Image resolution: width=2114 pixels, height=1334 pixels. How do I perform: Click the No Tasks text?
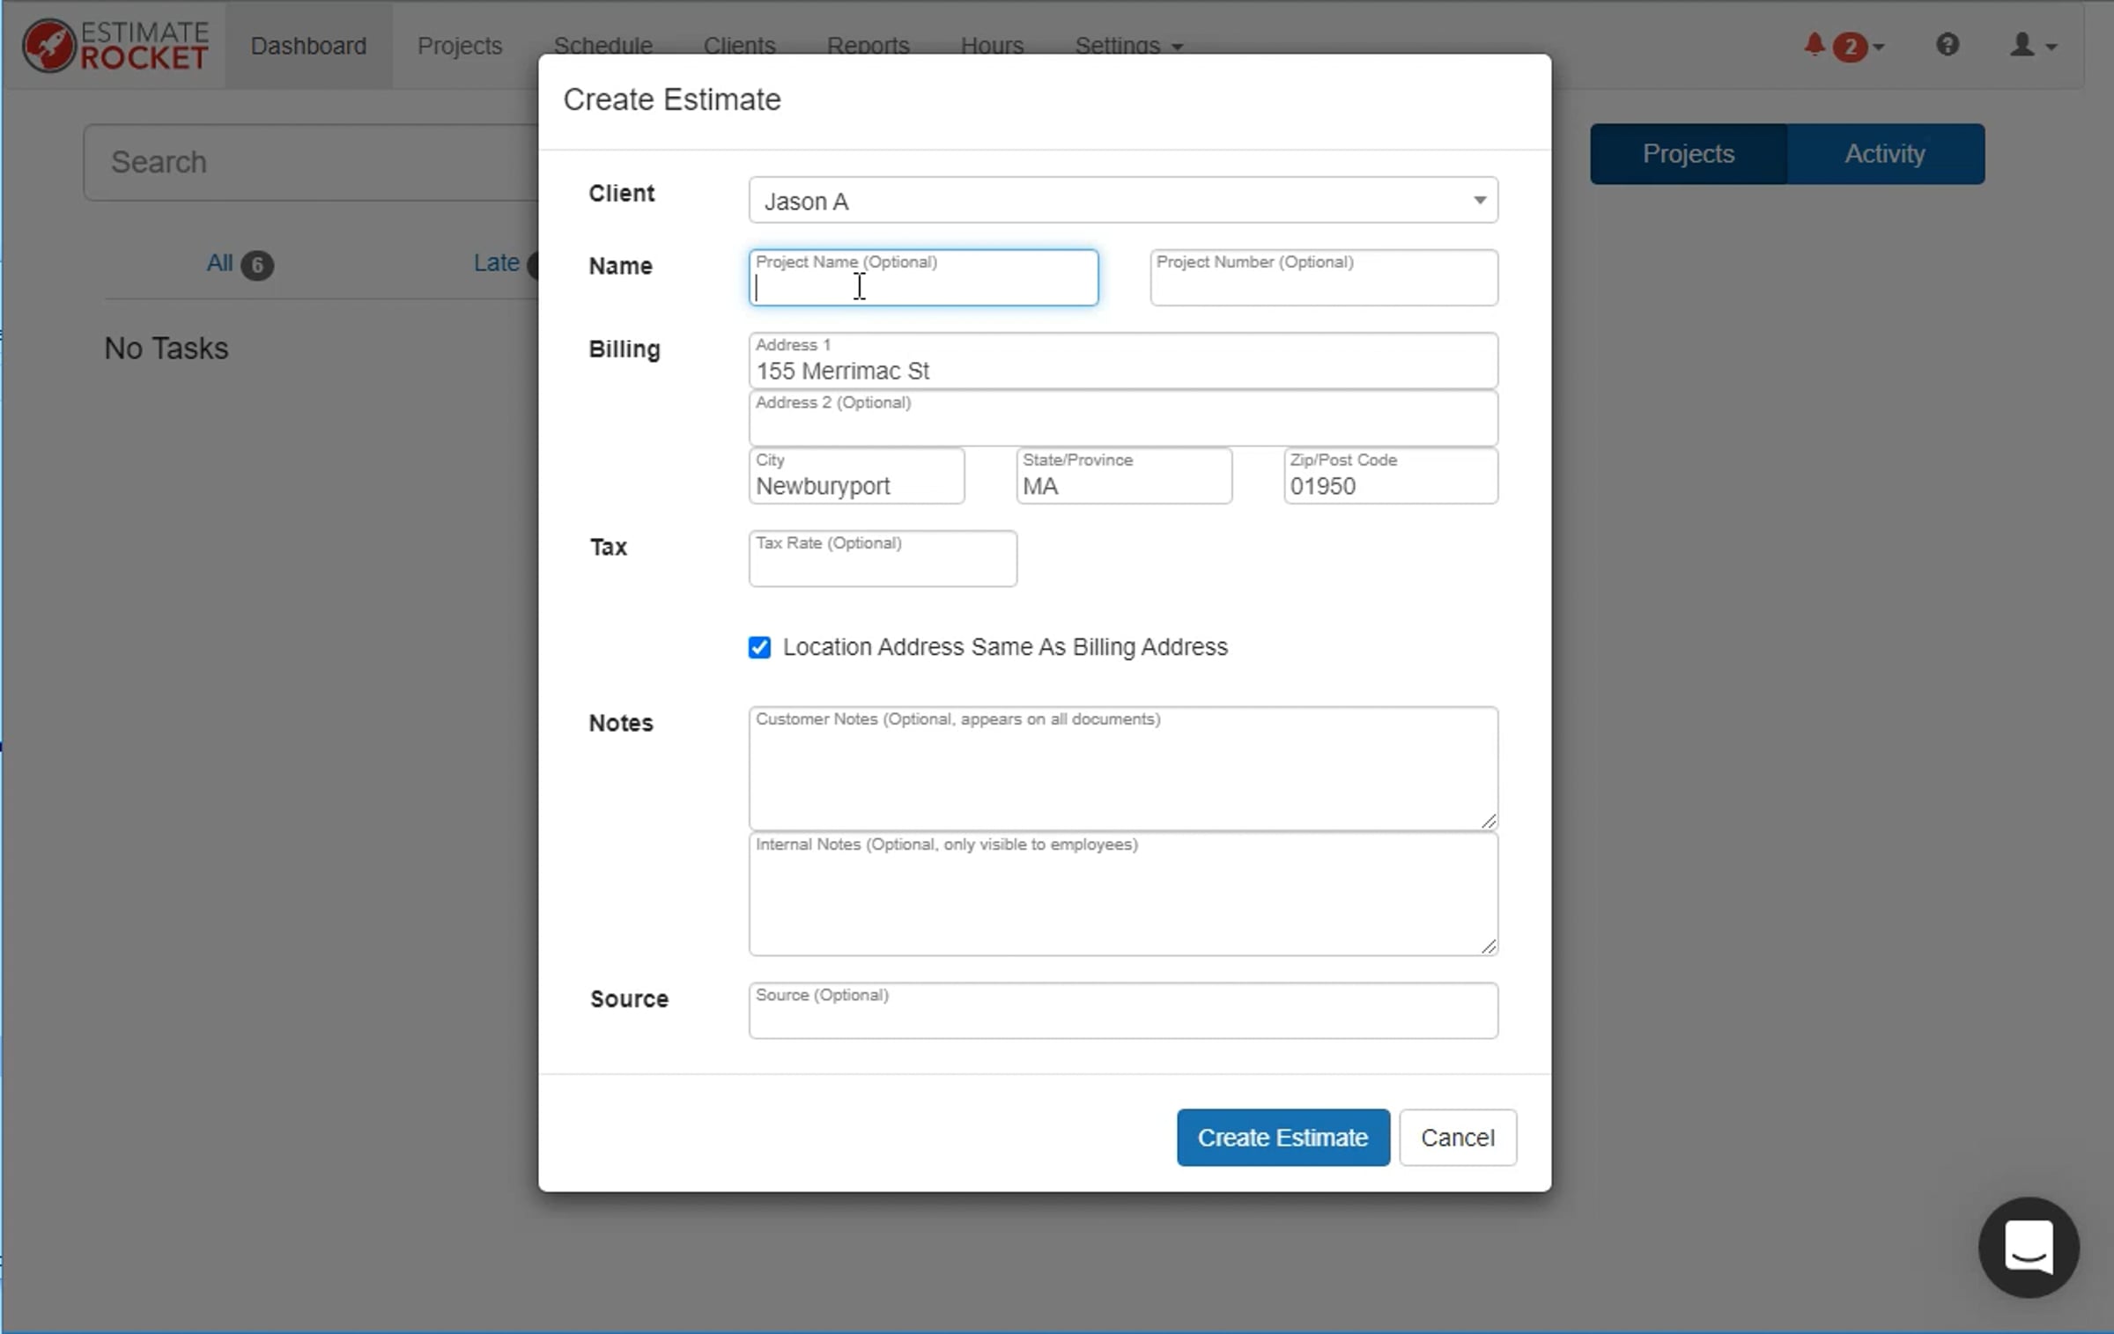click(166, 348)
